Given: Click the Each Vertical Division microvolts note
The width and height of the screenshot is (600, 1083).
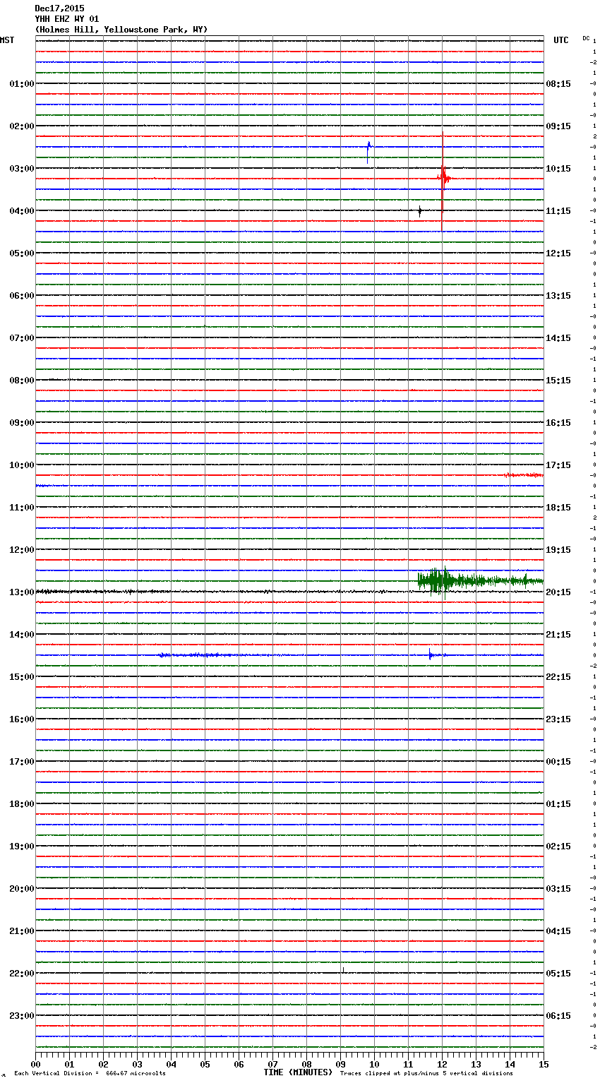Looking at the screenshot, I should click(x=90, y=1074).
